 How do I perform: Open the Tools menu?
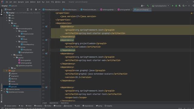(48, 2)
